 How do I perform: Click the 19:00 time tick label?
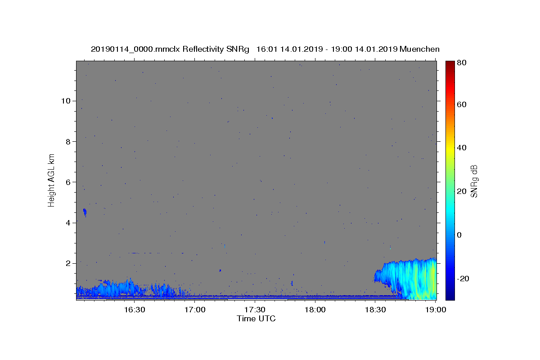coord(436,310)
